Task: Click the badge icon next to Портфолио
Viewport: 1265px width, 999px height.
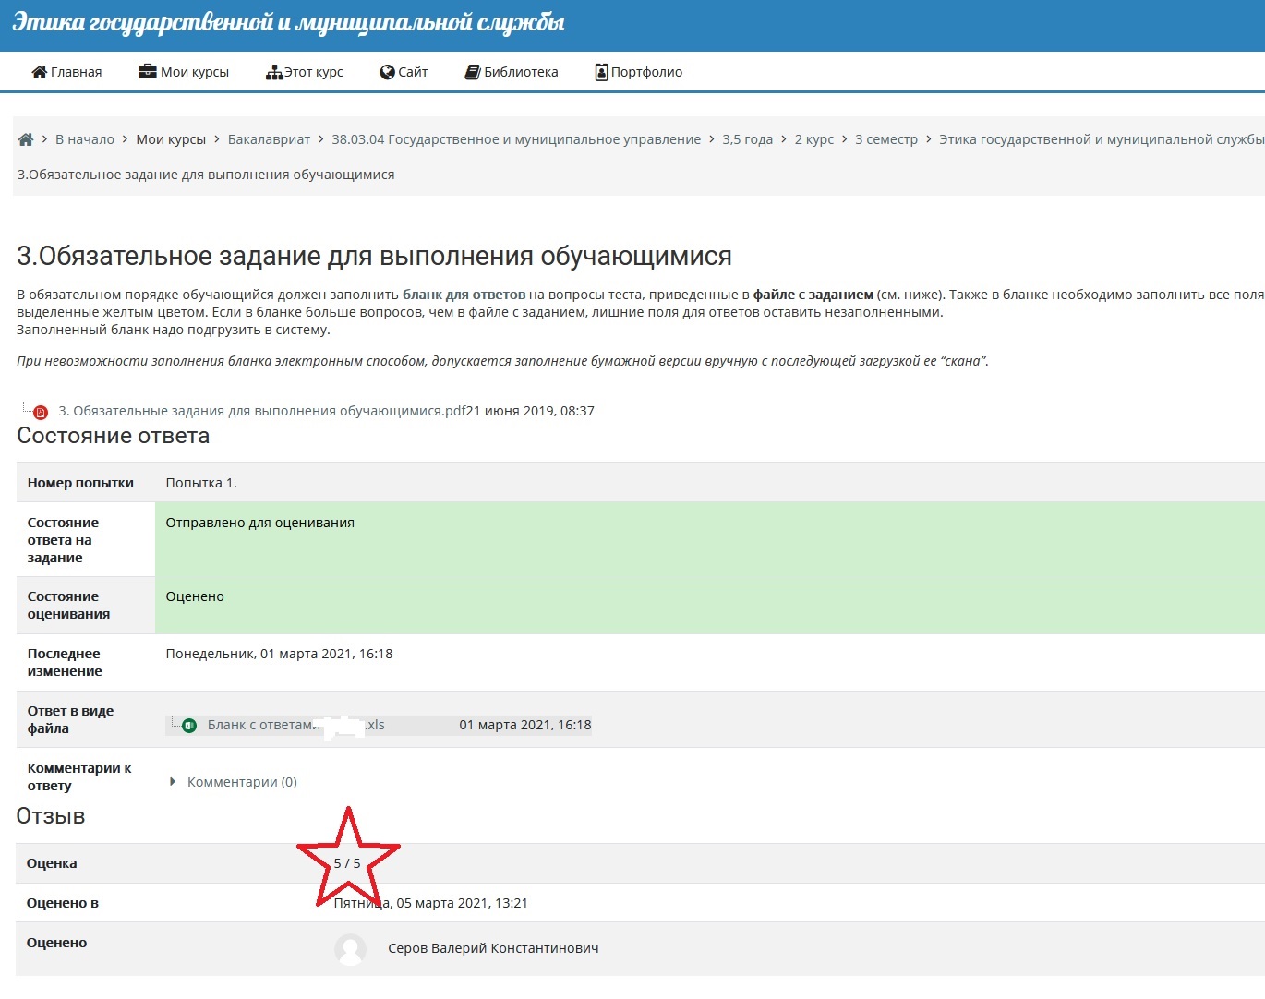Action: point(601,72)
